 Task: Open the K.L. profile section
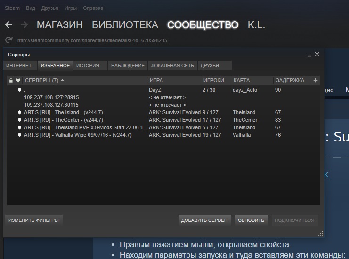[x=256, y=25]
